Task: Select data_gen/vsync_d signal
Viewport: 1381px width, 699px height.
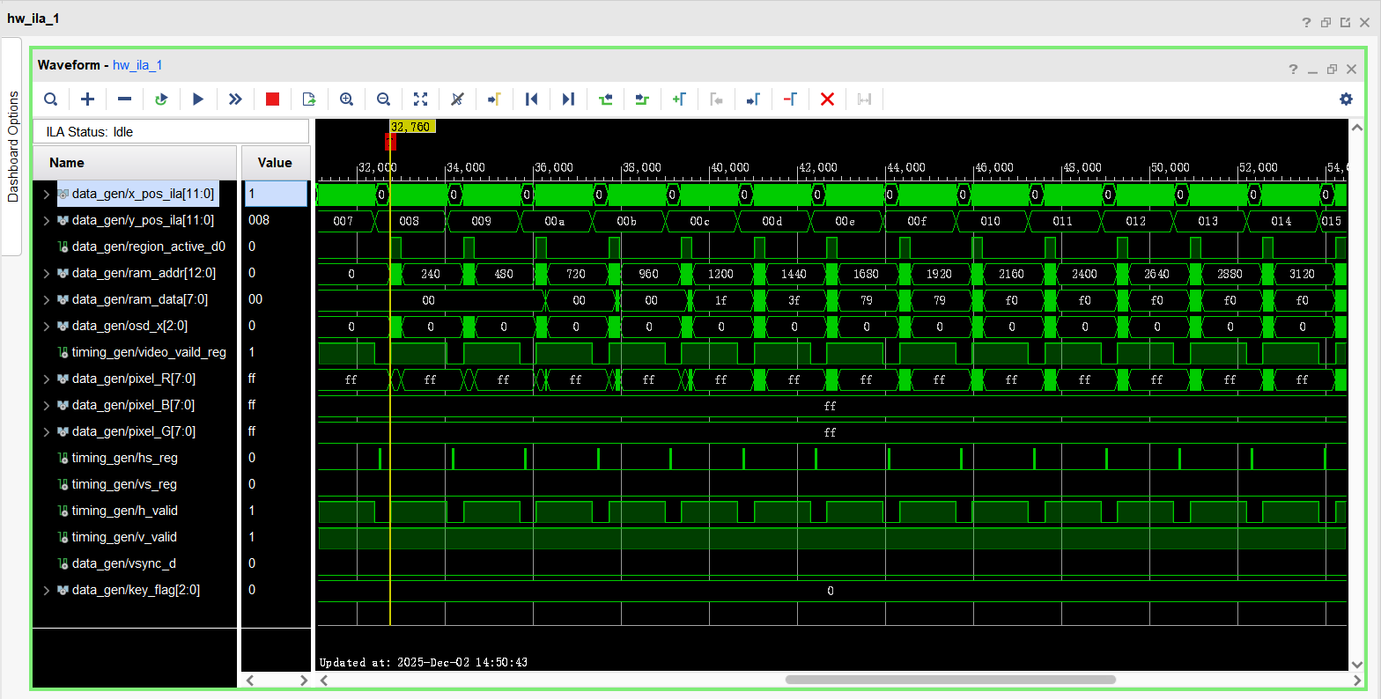Action: [124, 563]
